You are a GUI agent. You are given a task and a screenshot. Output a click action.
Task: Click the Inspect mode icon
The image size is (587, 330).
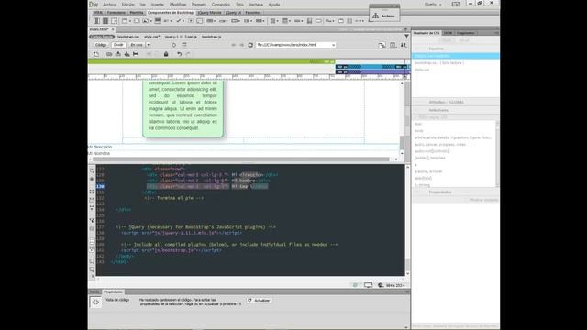click(x=173, y=45)
